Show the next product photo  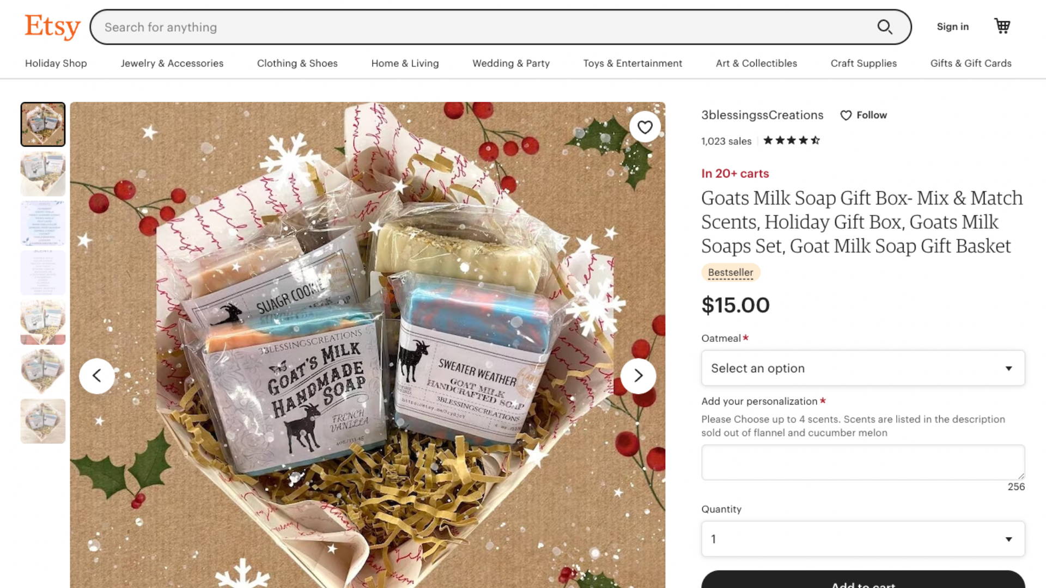click(x=638, y=376)
